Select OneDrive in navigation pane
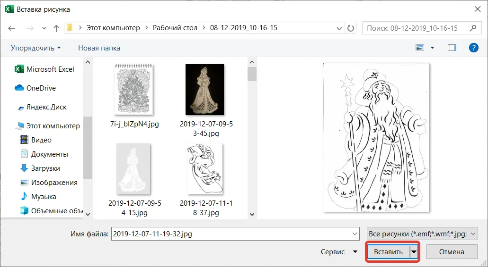Screen dimensions: 488x267 click(35, 88)
